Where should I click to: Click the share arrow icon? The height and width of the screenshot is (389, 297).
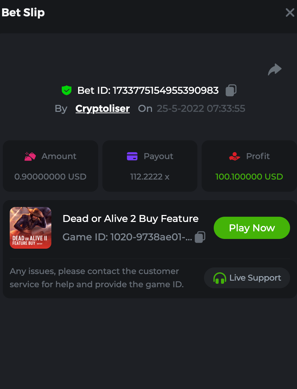275,69
